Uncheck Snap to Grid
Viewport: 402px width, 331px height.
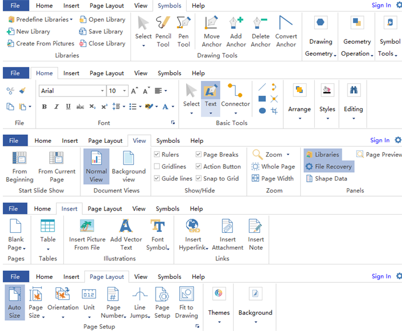coord(199,178)
